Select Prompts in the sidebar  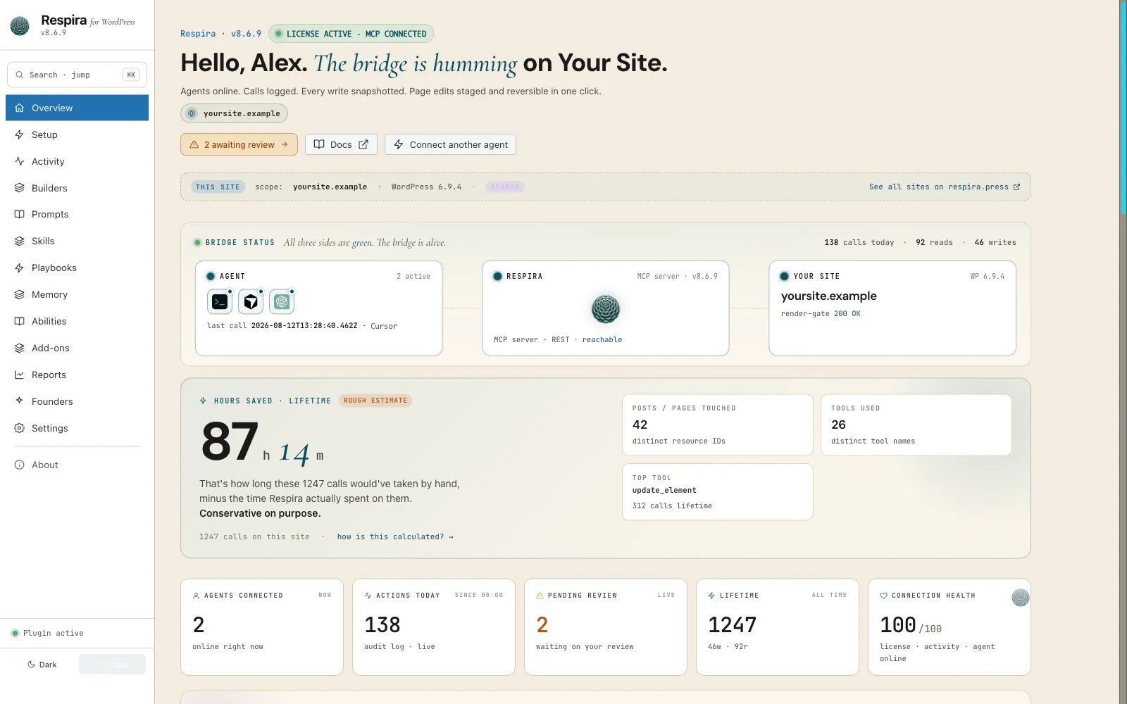tap(77, 214)
